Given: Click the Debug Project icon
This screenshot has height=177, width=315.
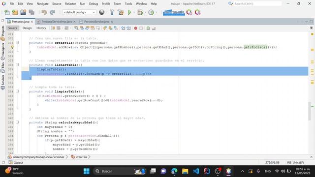Looking at the screenshot, I should click(x=140, y=12).
